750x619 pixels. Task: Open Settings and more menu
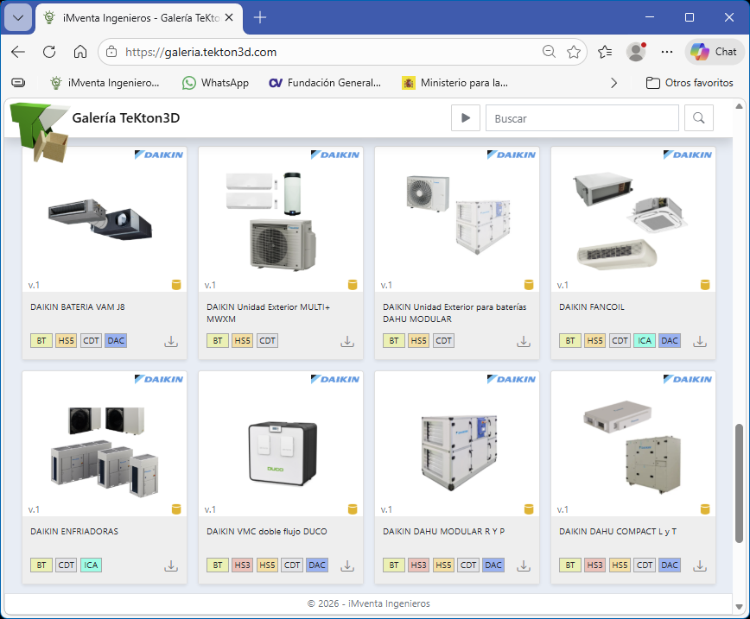pyautogui.click(x=667, y=52)
